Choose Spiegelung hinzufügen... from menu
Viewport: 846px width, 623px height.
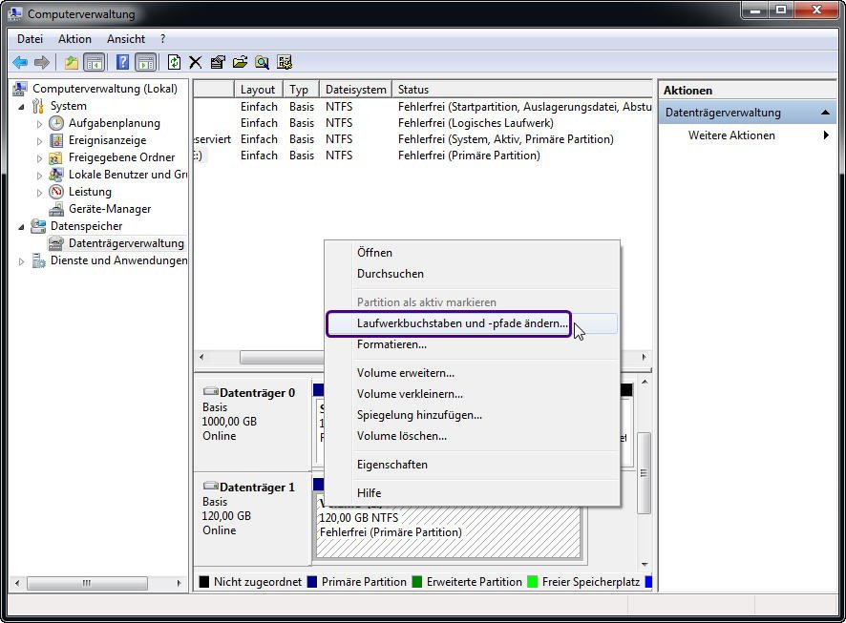(472, 415)
